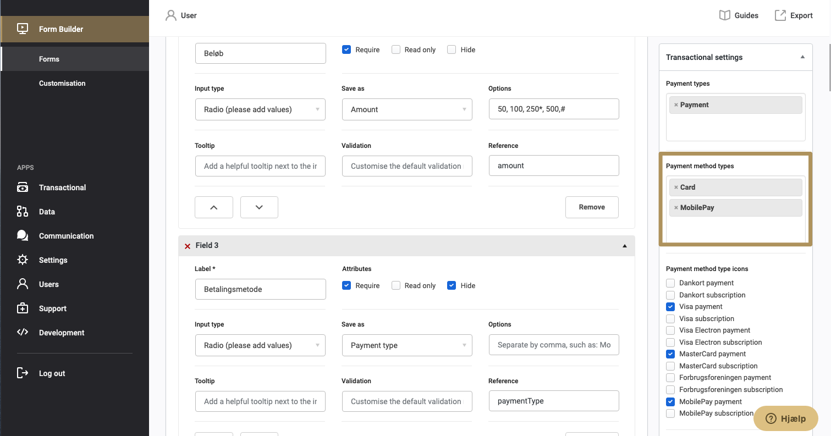This screenshot has height=436, width=831.
Task: Click the Communication chat bubbles icon
Action: pyautogui.click(x=23, y=236)
